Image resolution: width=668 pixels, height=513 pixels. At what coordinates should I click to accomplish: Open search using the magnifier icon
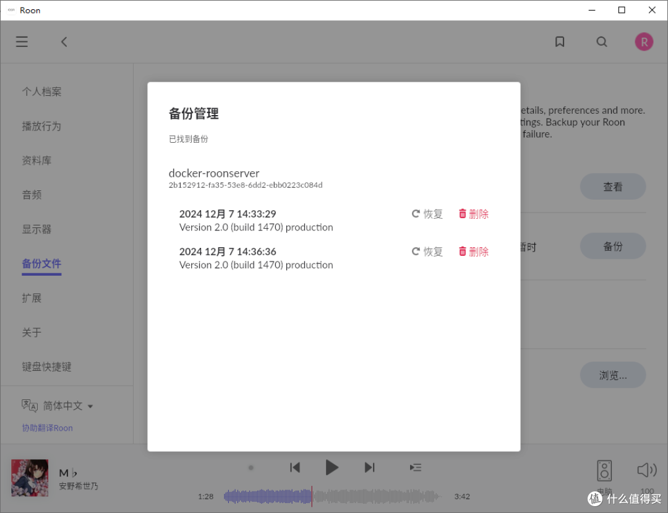(602, 41)
